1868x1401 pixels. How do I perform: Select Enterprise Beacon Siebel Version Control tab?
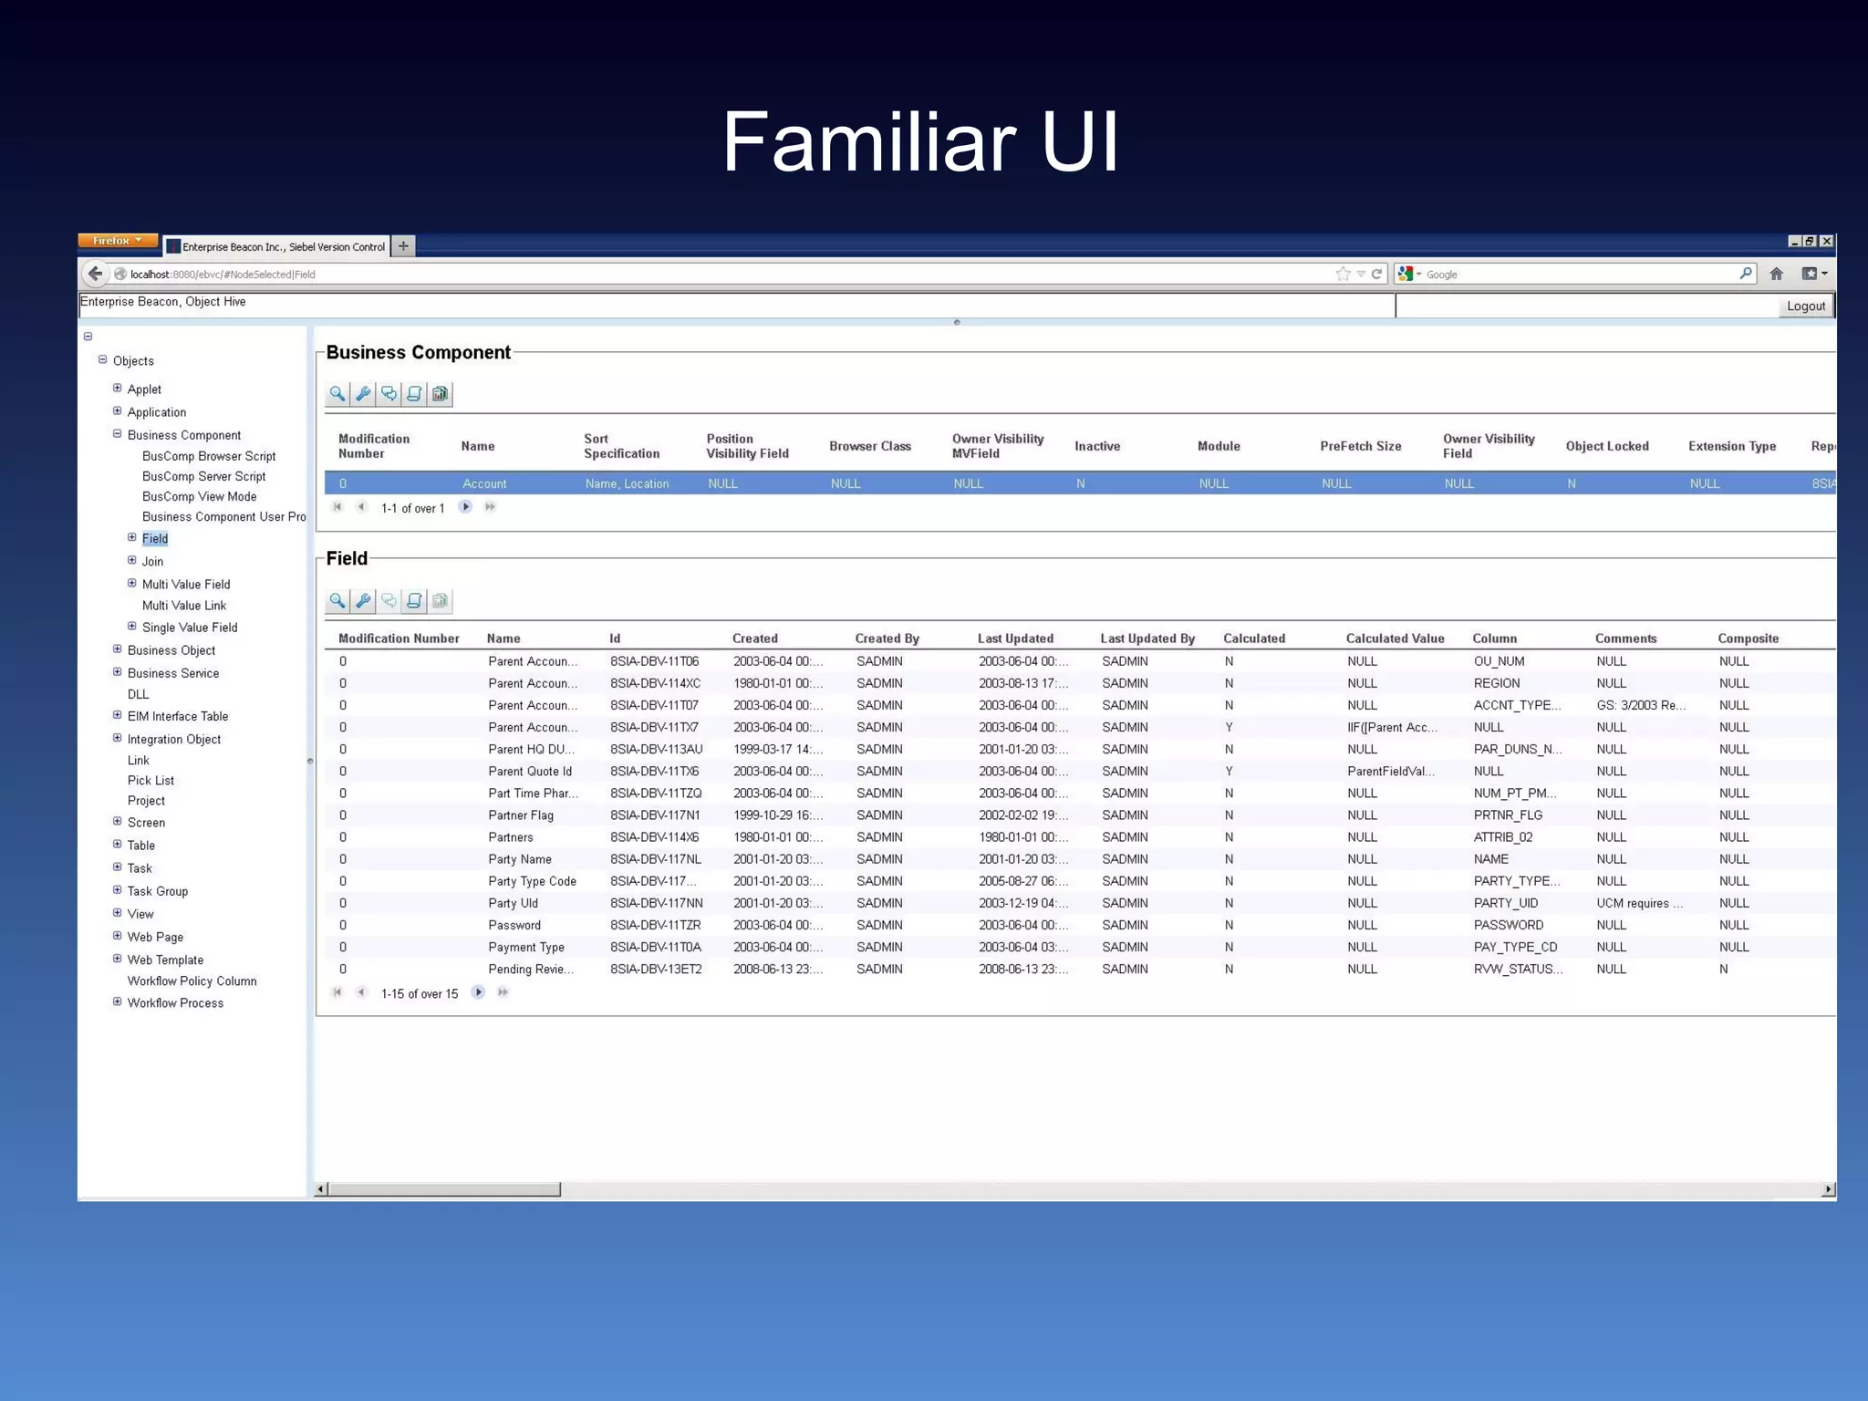(x=276, y=246)
